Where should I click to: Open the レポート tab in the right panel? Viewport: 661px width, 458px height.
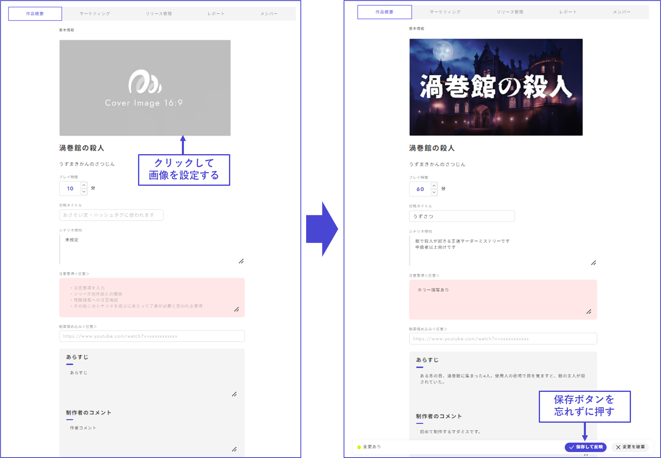[x=568, y=12]
